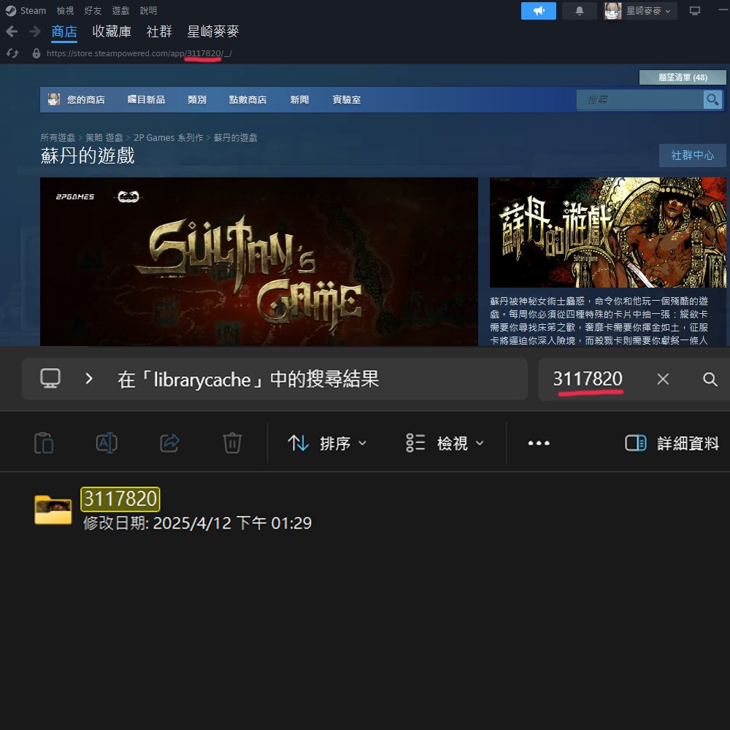Click the Steam store 搜尋 input field

[639, 99]
